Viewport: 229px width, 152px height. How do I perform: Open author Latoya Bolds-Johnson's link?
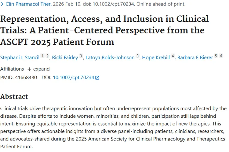click(110, 57)
